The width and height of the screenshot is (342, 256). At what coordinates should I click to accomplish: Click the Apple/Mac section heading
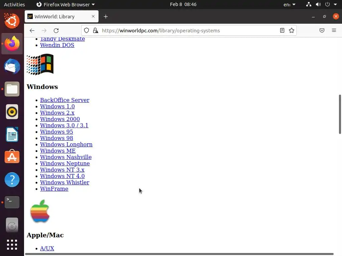pos(45,235)
